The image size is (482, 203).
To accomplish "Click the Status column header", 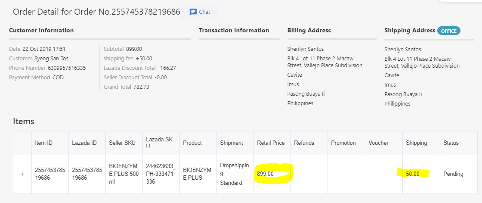I will click(451, 143).
